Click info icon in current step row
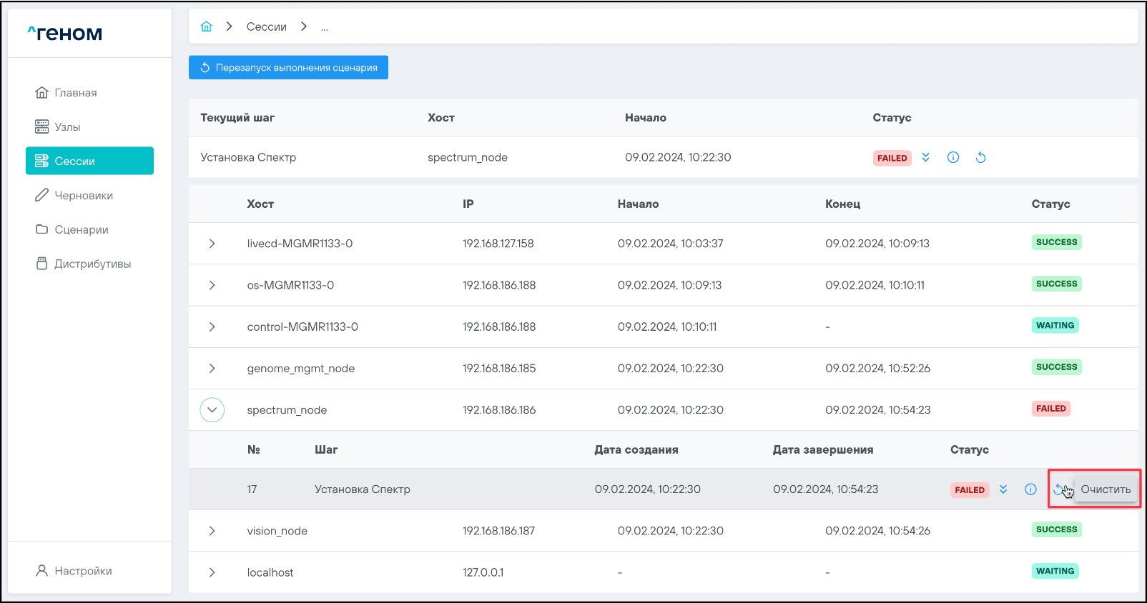This screenshot has width=1147, height=603. click(953, 157)
